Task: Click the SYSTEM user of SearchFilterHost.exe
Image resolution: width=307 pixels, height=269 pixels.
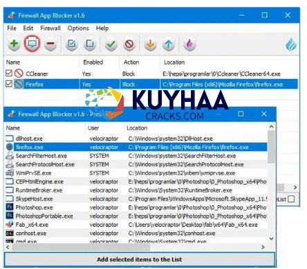Action: [x=99, y=156]
